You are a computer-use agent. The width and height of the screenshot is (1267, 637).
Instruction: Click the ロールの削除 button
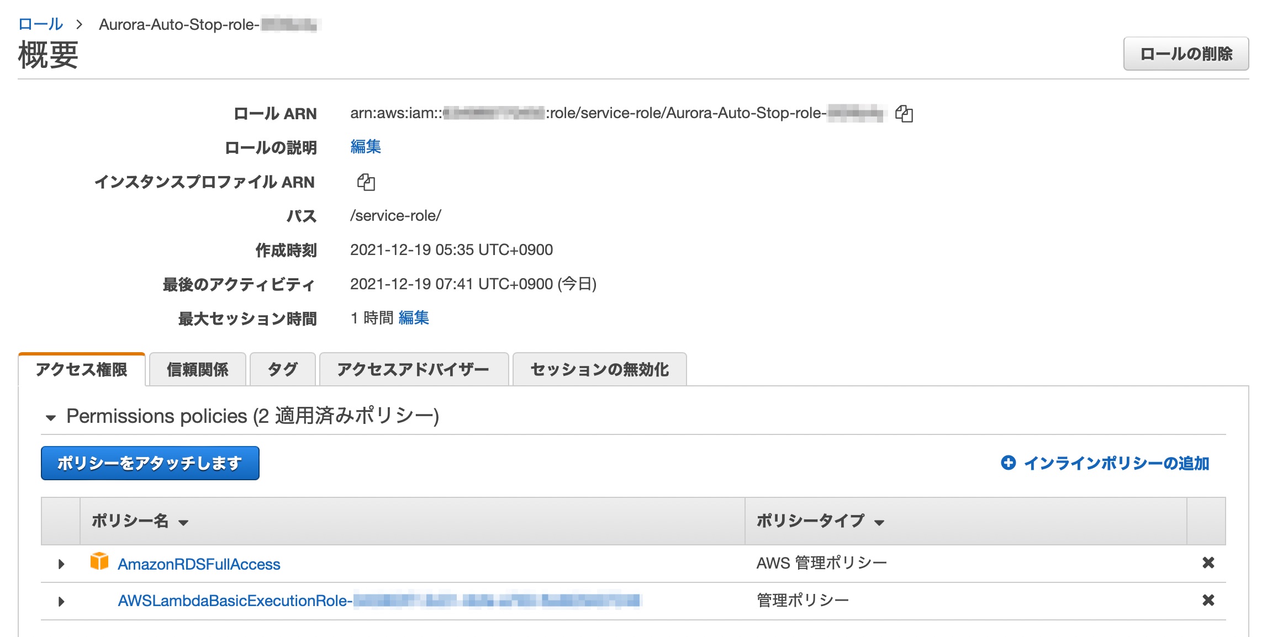[x=1185, y=54]
